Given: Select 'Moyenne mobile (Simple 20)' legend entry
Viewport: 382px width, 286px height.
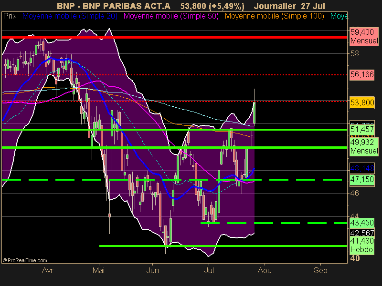Looking at the screenshot, I should coord(70,16).
